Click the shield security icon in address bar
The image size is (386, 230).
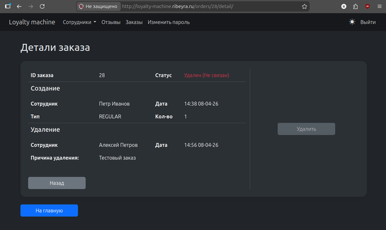click(x=82, y=6)
